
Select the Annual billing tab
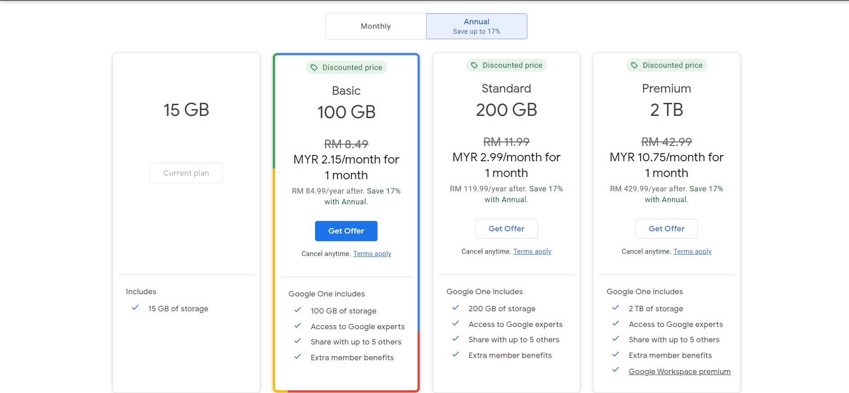[x=476, y=26]
